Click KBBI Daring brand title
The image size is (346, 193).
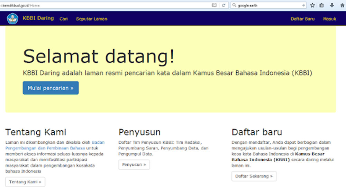click(38, 18)
